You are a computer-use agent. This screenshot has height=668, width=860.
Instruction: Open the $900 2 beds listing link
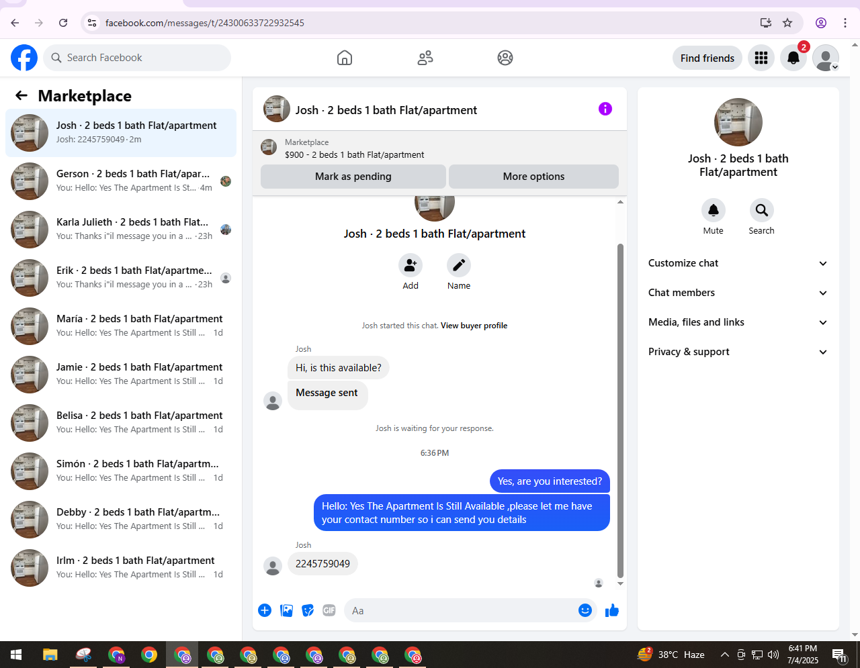click(354, 154)
